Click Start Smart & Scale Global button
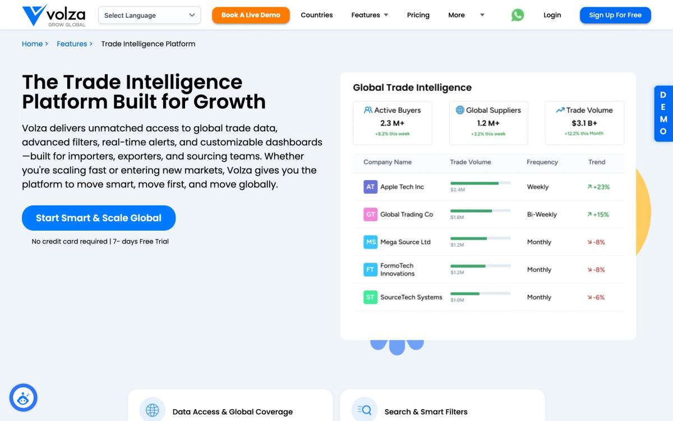The image size is (673, 421). (99, 218)
